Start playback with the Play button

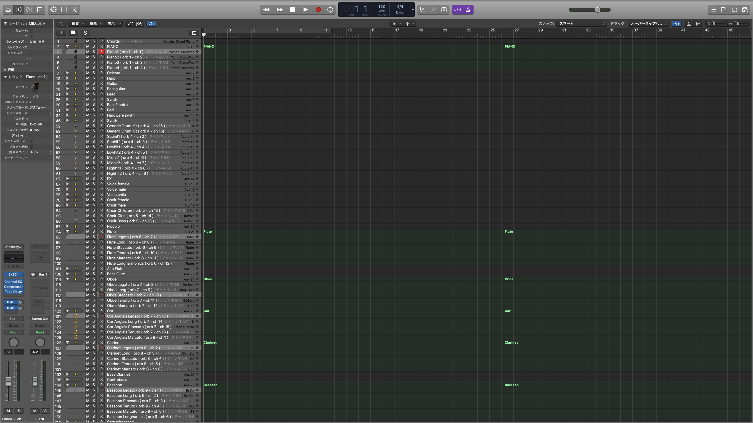(x=305, y=10)
